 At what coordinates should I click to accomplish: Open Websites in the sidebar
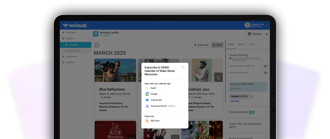click(x=70, y=62)
